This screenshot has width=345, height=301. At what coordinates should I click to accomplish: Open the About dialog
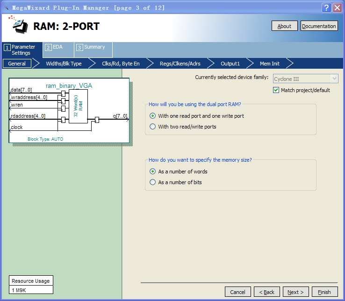click(x=284, y=26)
